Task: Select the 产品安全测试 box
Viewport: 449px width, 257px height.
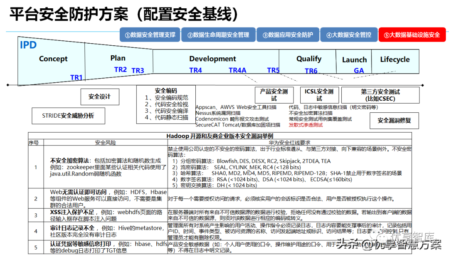Action: point(274,95)
